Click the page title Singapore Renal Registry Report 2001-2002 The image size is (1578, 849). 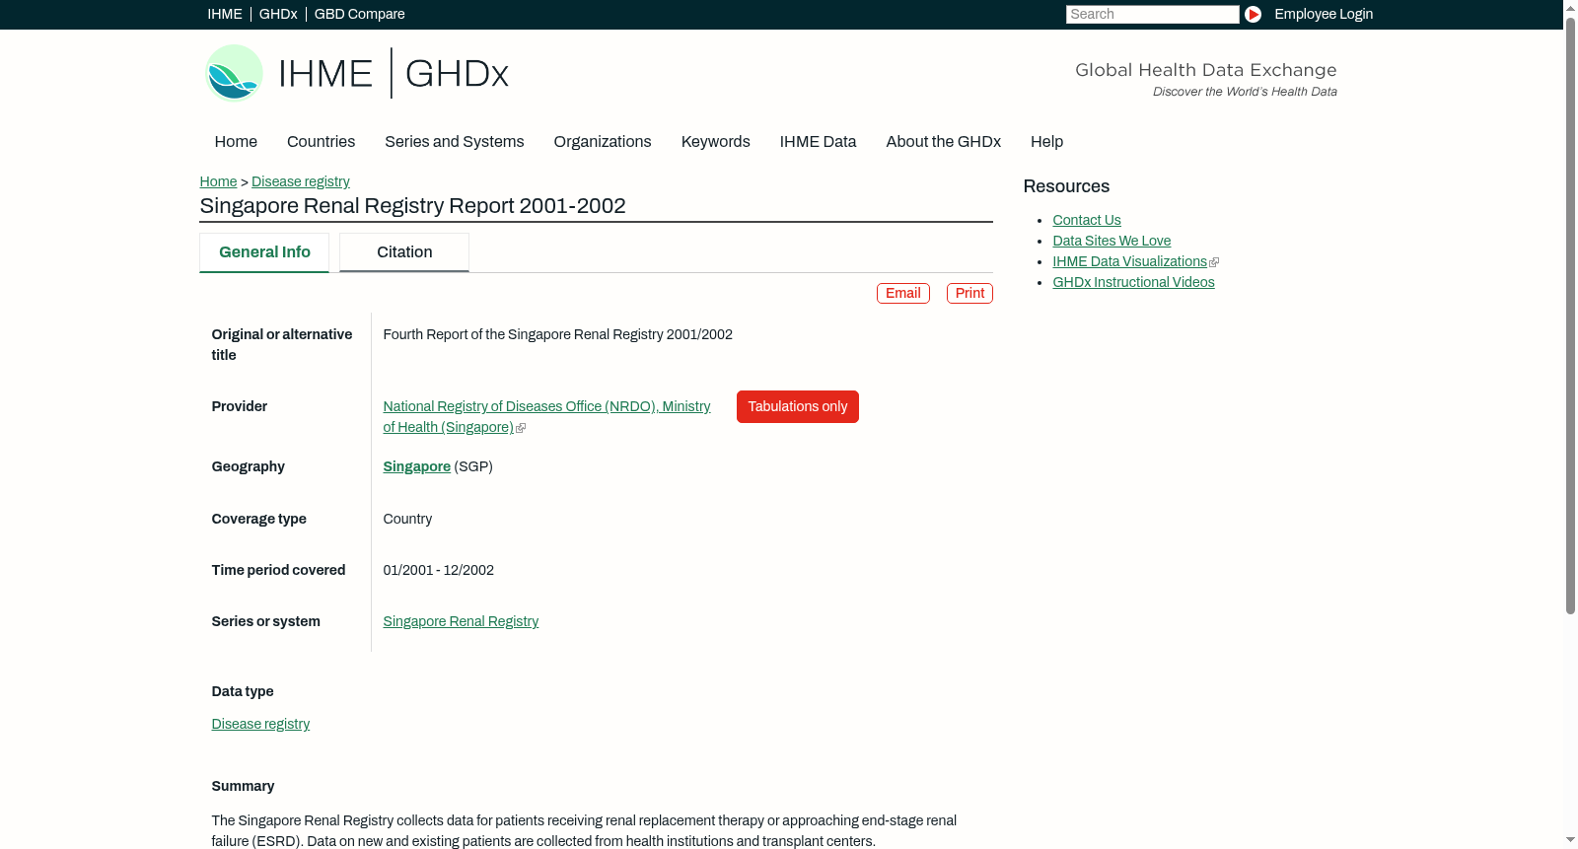[412, 206]
